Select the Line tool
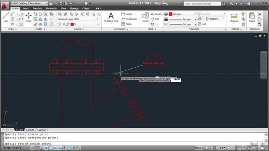The height and width of the screenshot is (151, 269). tap(5, 17)
